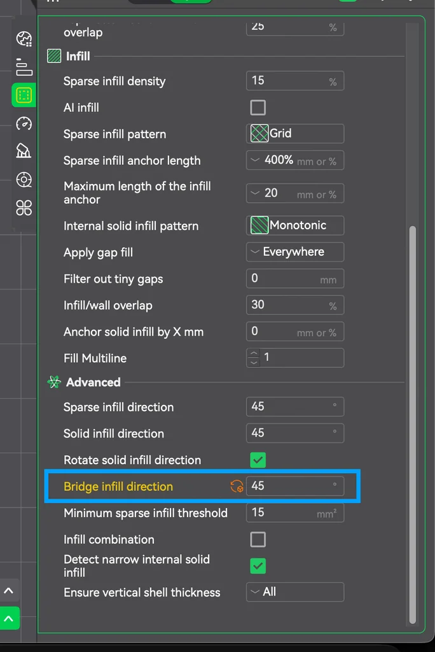Select the filament spool sidebar icon
435x652 pixels.
pyautogui.click(x=24, y=179)
